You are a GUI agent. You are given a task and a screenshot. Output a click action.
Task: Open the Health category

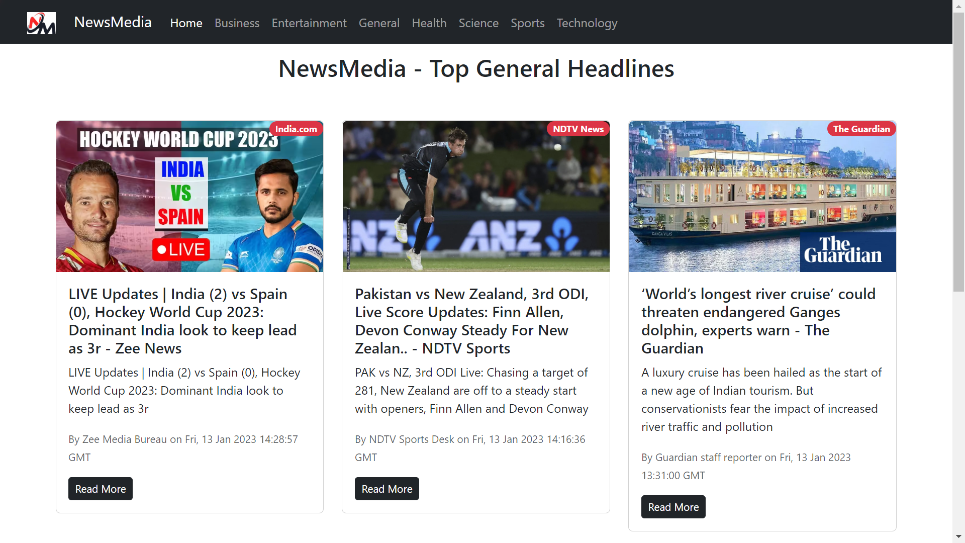click(x=429, y=23)
